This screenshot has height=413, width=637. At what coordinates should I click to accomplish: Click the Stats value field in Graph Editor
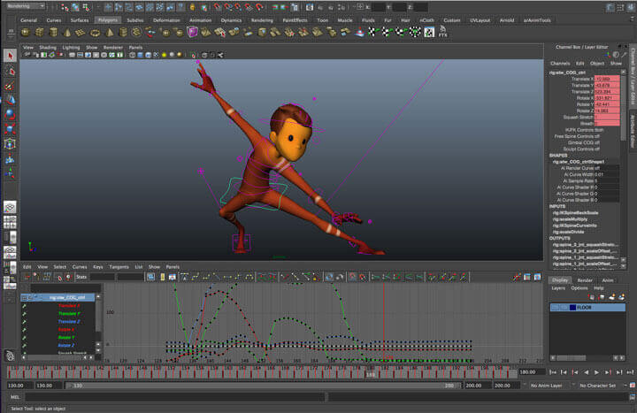pyautogui.click(x=102, y=277)
